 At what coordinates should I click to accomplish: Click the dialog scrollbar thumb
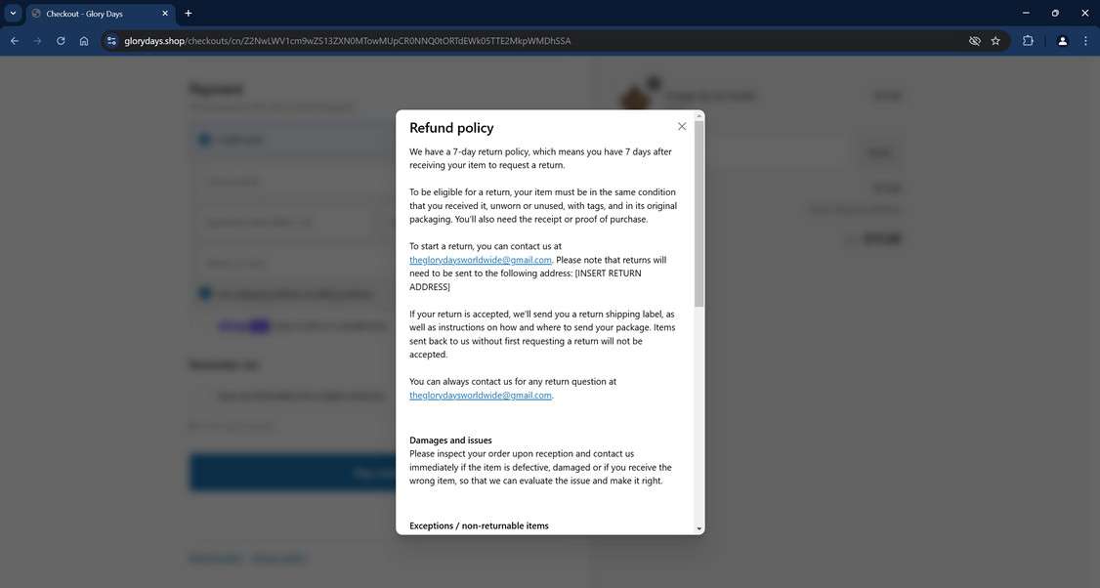[x=698, y=213]
